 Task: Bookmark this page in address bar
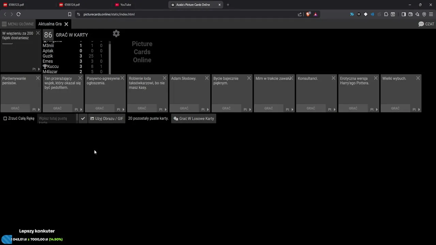pos(69,14)
